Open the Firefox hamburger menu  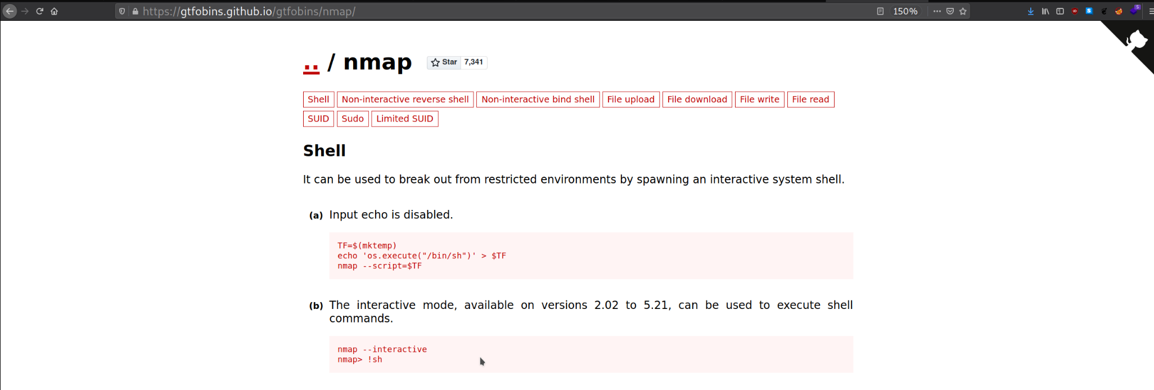pyautogui.click(x=1150, y=11)
